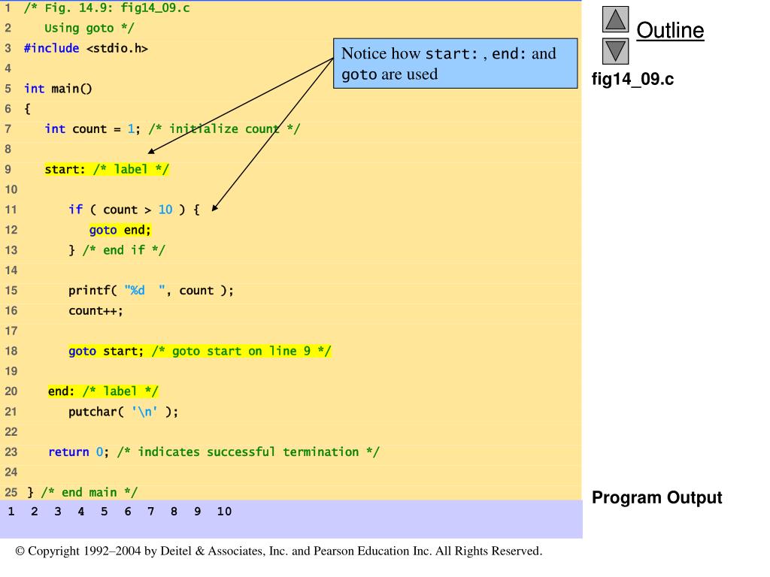This screenshot has width=770, height=577.
Task: Click the 'count++;' statement
Action: click(95, 310)
